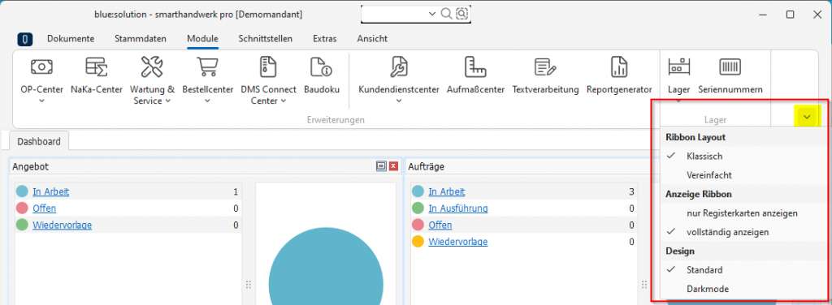Open the OP-Center module icon
832x305 pixels.
41,67
